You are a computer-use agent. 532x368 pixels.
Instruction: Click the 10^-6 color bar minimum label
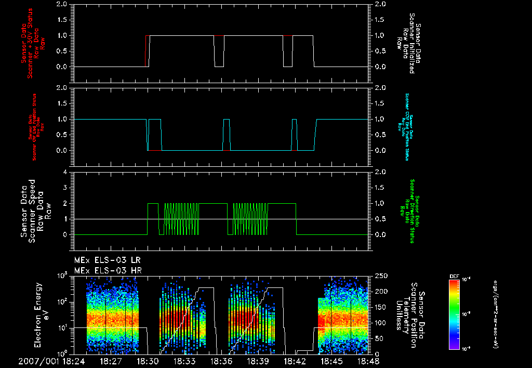[x=467, y=348]
